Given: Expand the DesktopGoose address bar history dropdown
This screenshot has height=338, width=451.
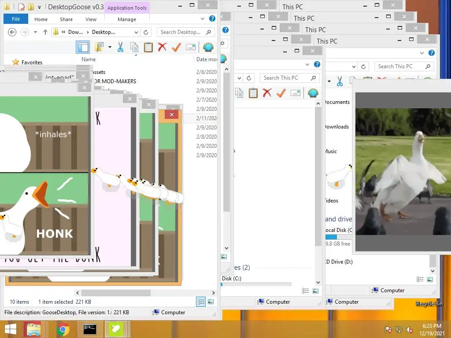Looking at the screenshot, I should [137, 32].
